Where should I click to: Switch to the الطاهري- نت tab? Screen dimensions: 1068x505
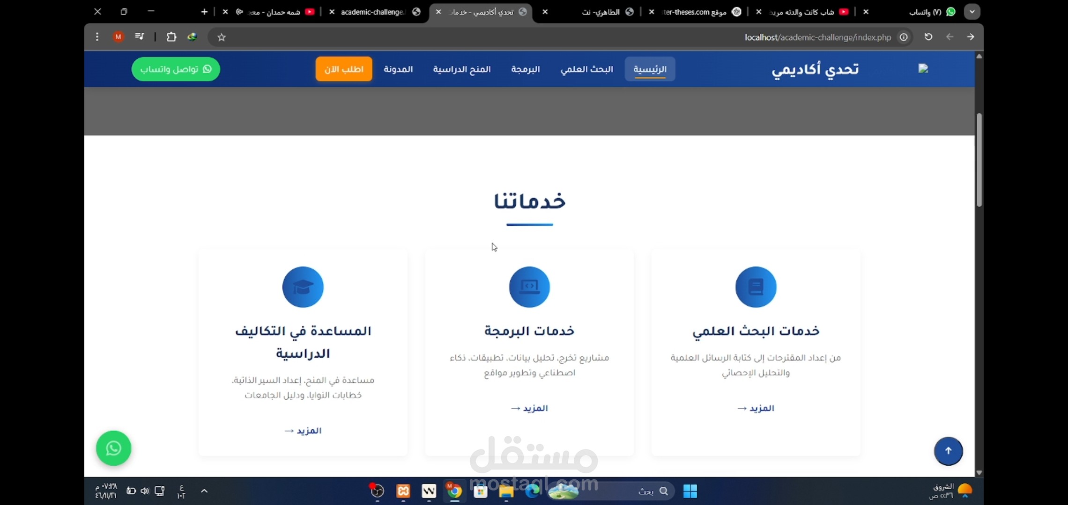click(608, 12)
